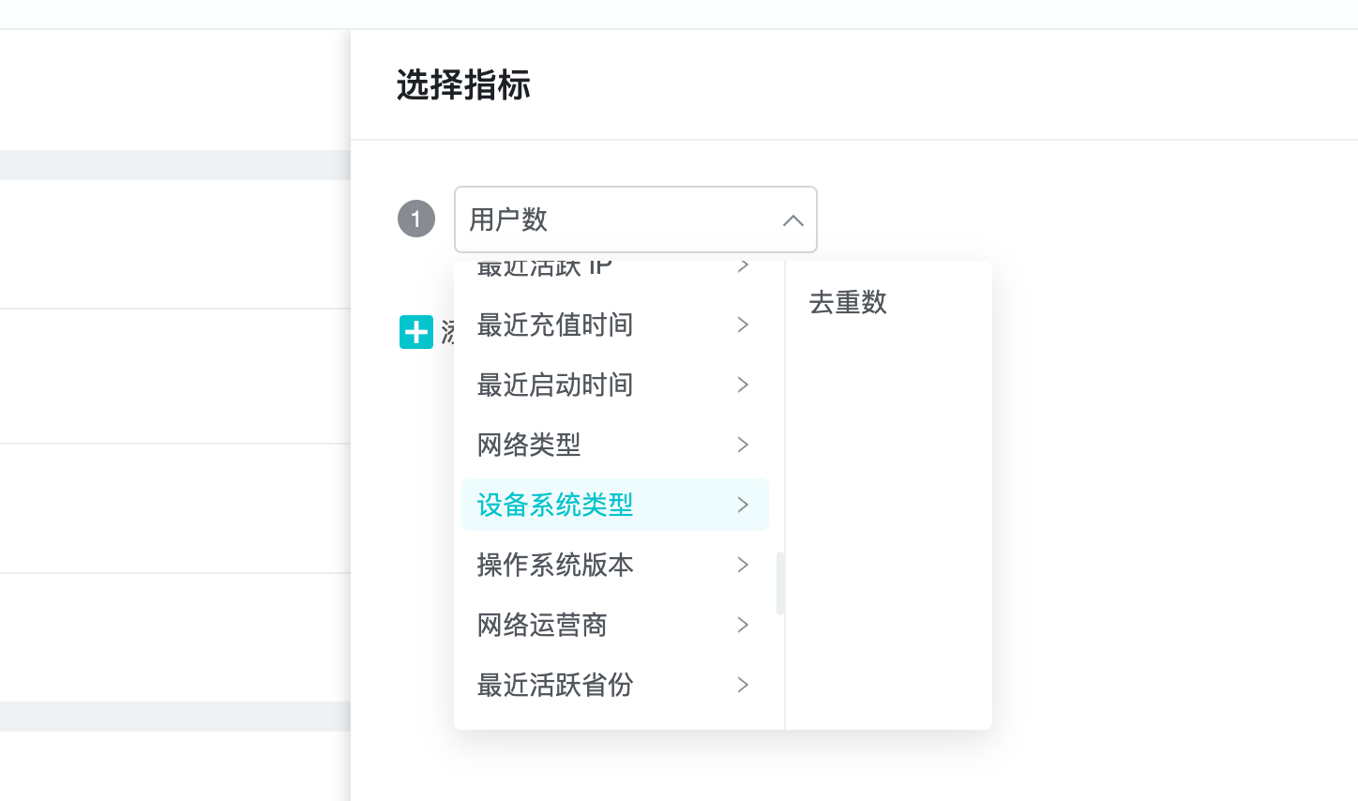Select the partially visible 最近活跃 IP item
Viewport: 1358px width, 801px height.
click(x=544, y=269)
